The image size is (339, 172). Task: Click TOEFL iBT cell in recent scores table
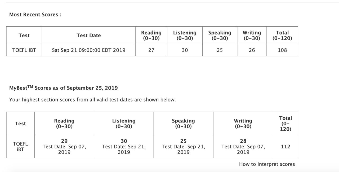click(x=24, y=50)
